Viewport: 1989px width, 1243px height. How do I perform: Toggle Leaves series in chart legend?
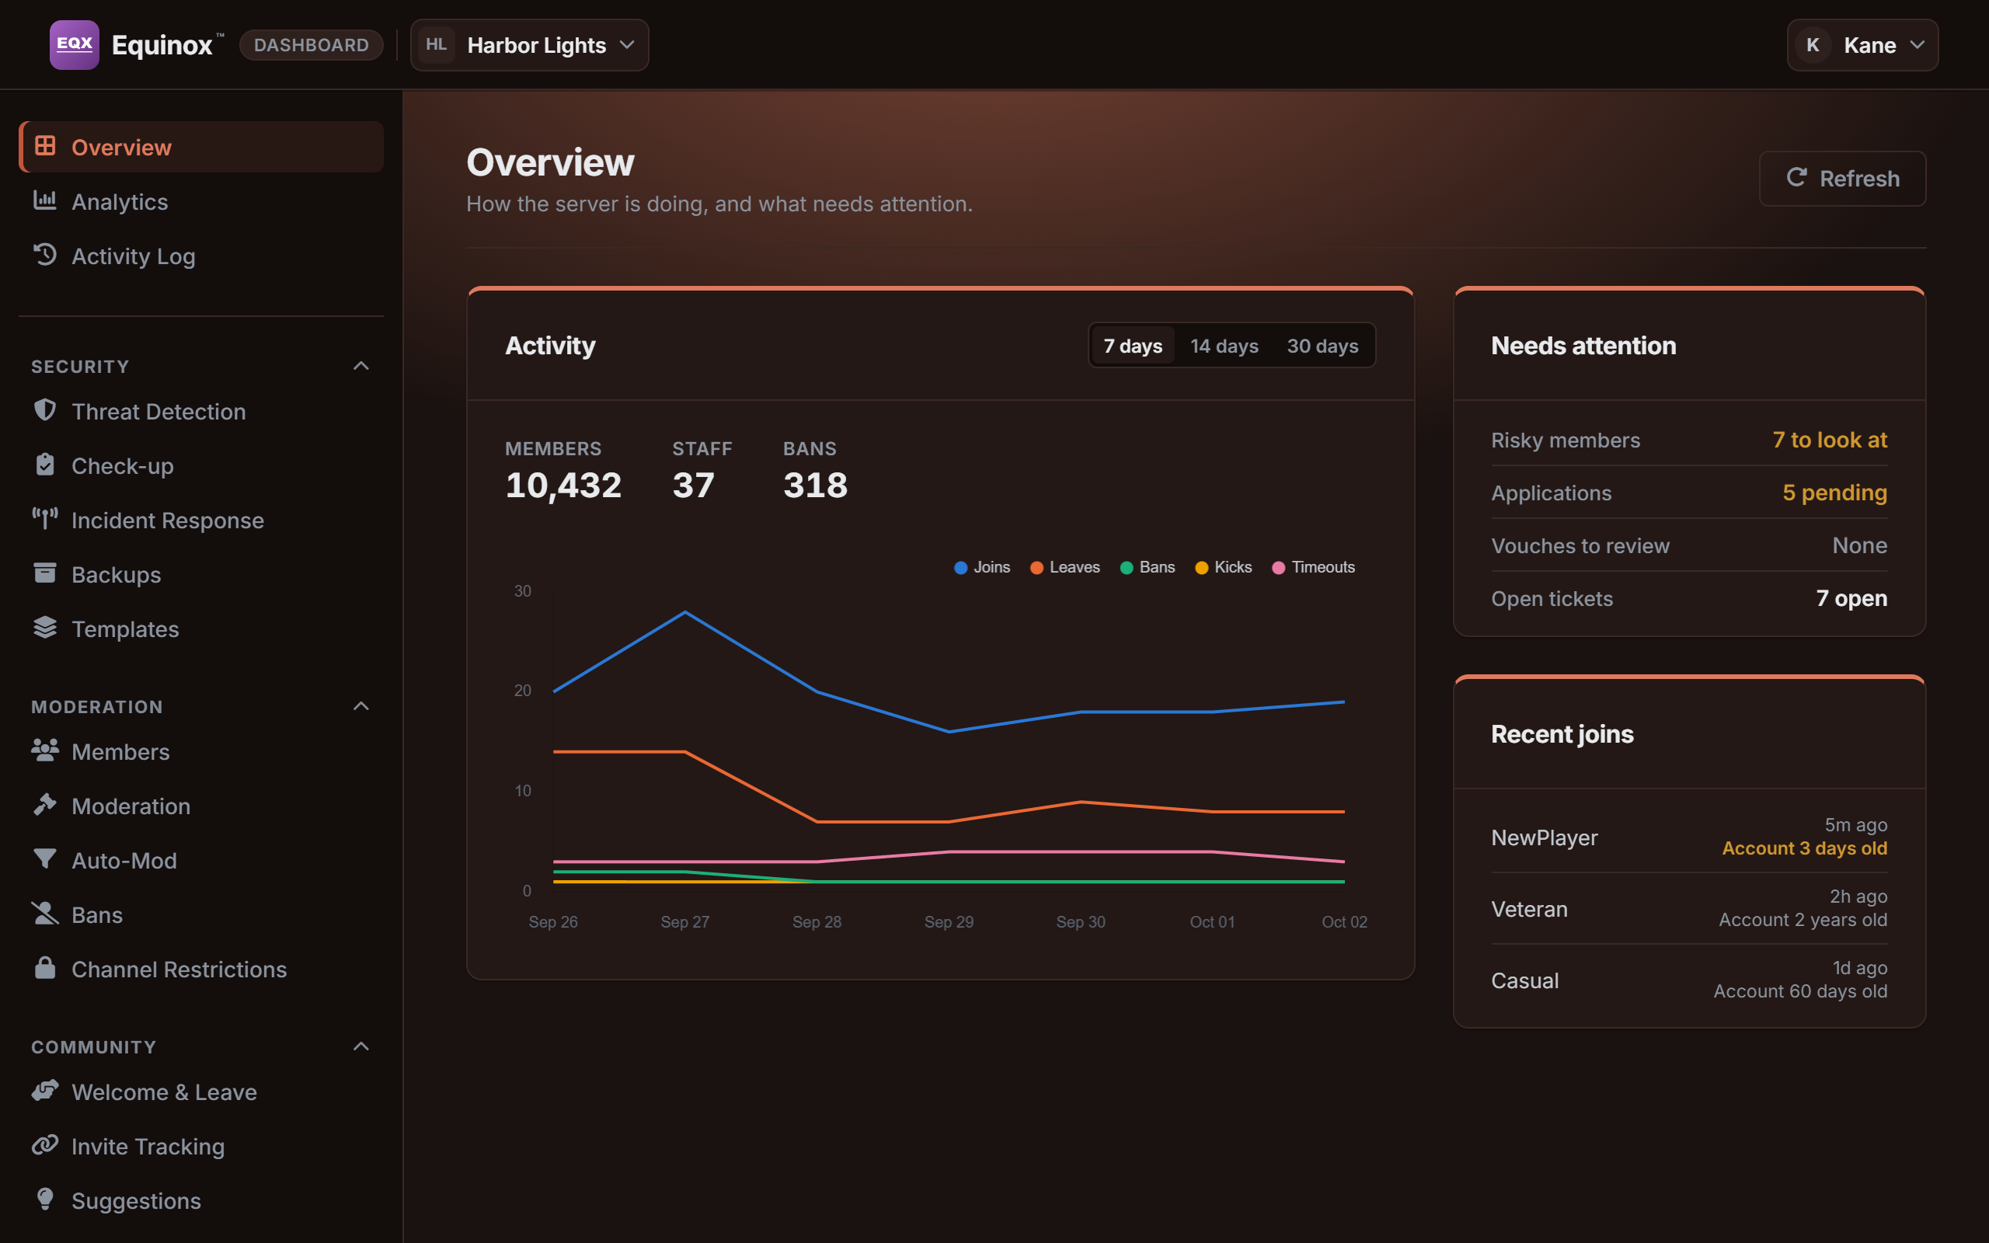click(1065, 567)
